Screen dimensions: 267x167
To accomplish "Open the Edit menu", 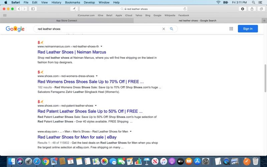I will pos(35,2).
